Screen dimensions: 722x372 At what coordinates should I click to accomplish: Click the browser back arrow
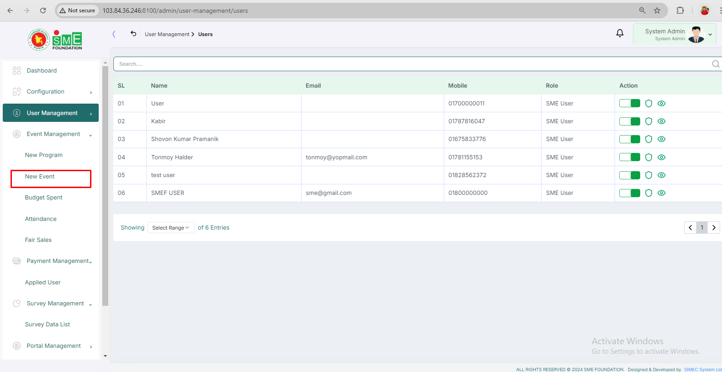coord(10,10)
